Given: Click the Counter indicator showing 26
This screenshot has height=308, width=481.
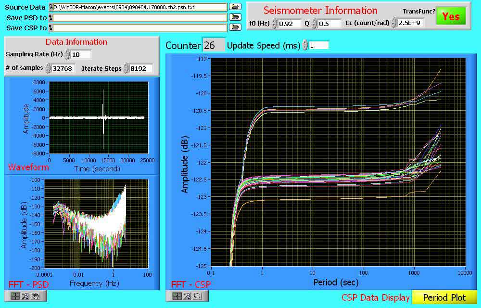Looking at the screenshot, I should coord(213,45).
